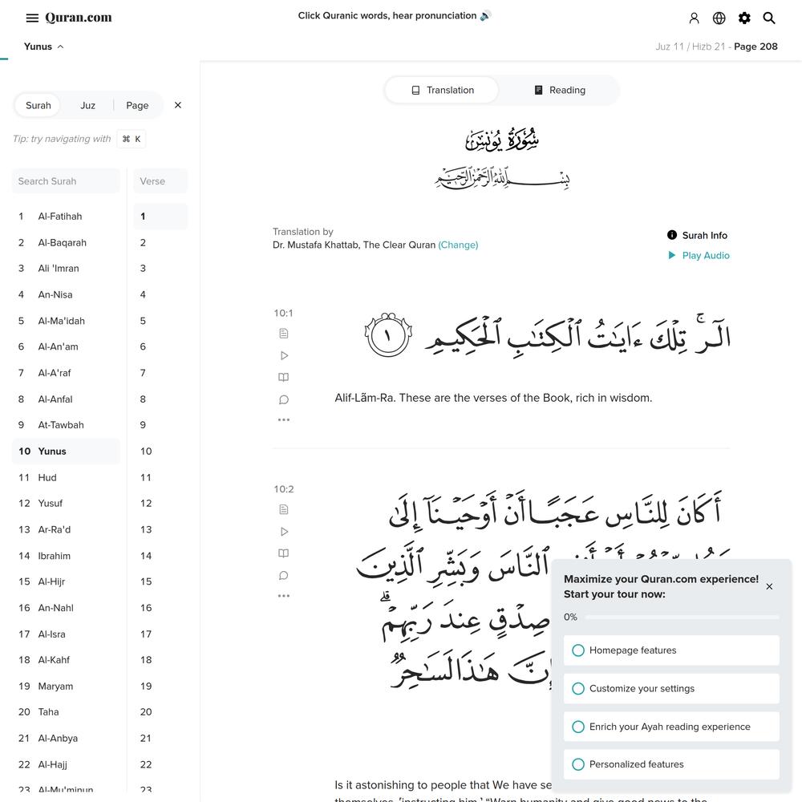Switch to the Surah tab

[x=38, y=105]
